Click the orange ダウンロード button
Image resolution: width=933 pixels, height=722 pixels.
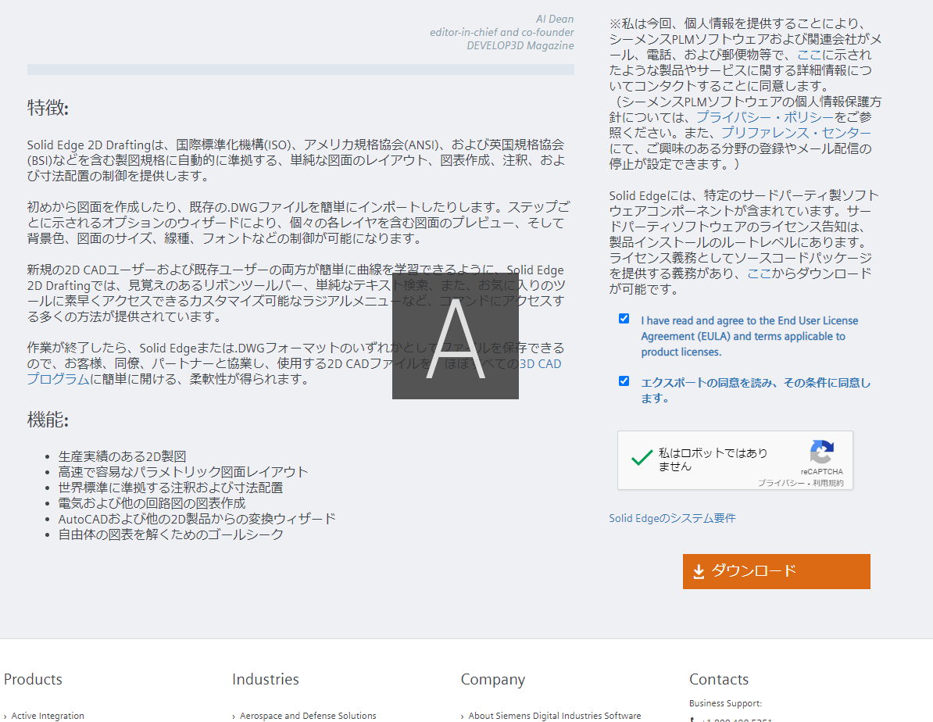click(777, 571)
